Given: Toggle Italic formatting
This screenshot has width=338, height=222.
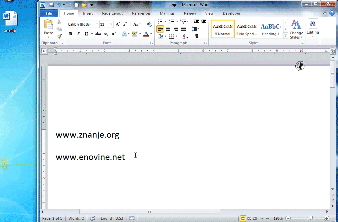Looking at the screenshot, I should 79,34.
